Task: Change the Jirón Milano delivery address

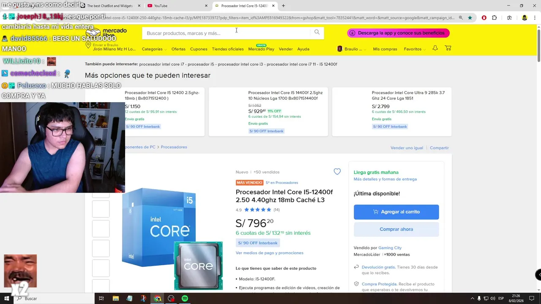Action: click(x=111, y=47)
